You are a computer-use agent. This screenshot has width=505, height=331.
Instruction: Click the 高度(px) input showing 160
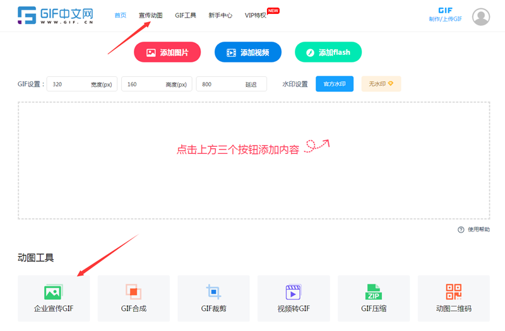157,84
